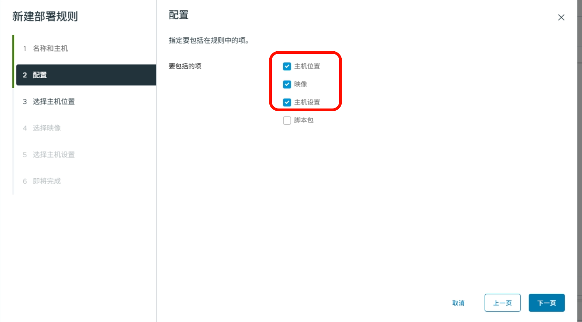Click the 脚本包 label text
The image size is (582, 322).
304,120
